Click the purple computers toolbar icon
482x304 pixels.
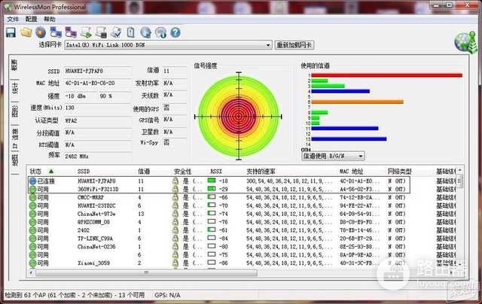[71, 32]
